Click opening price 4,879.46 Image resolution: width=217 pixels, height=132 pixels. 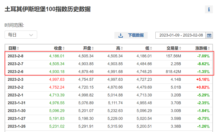[x=86, y=71]
